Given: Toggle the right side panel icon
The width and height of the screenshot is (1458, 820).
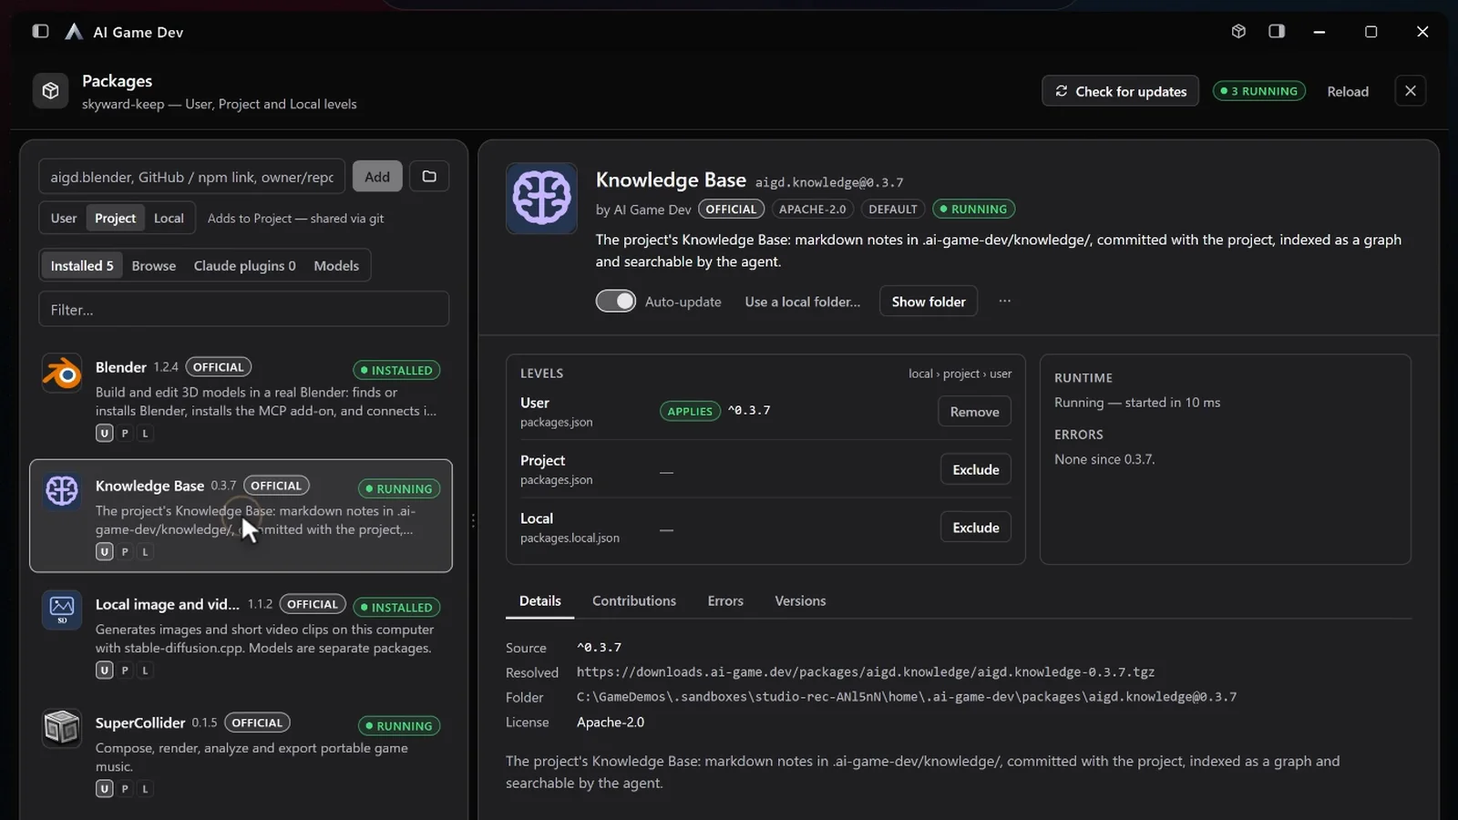Looking at the screenshot, I should (x=1277, y=31).
